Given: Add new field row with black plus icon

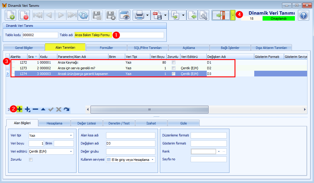Looking at the screenshot, I should (x=20, y=109).
